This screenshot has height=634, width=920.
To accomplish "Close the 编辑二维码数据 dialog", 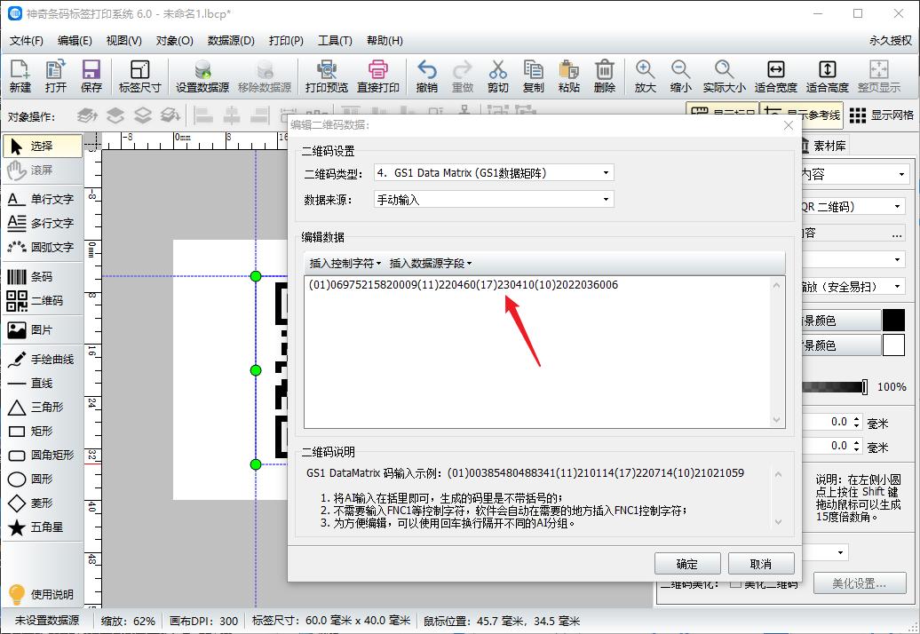I will coord(789,125).
